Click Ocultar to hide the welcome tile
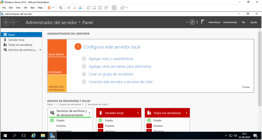 (246, 87)
